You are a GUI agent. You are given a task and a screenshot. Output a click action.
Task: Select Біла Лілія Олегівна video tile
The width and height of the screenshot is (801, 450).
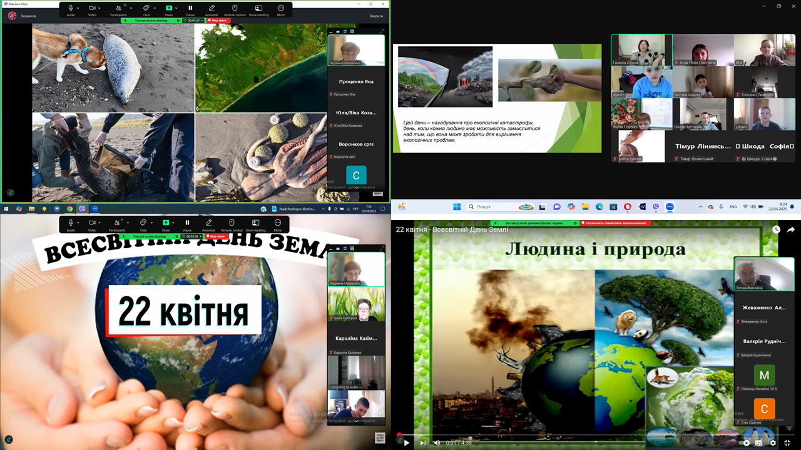click(x=703, y=50)
